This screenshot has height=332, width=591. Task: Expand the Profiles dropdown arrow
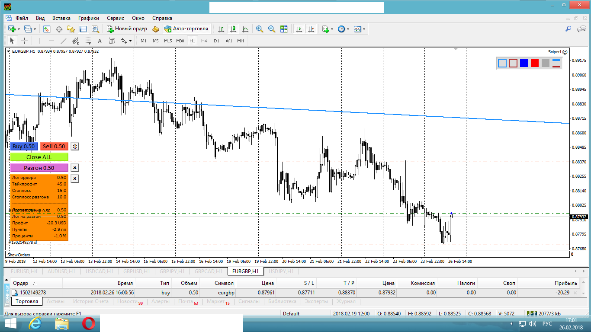[x=35, y=29]
